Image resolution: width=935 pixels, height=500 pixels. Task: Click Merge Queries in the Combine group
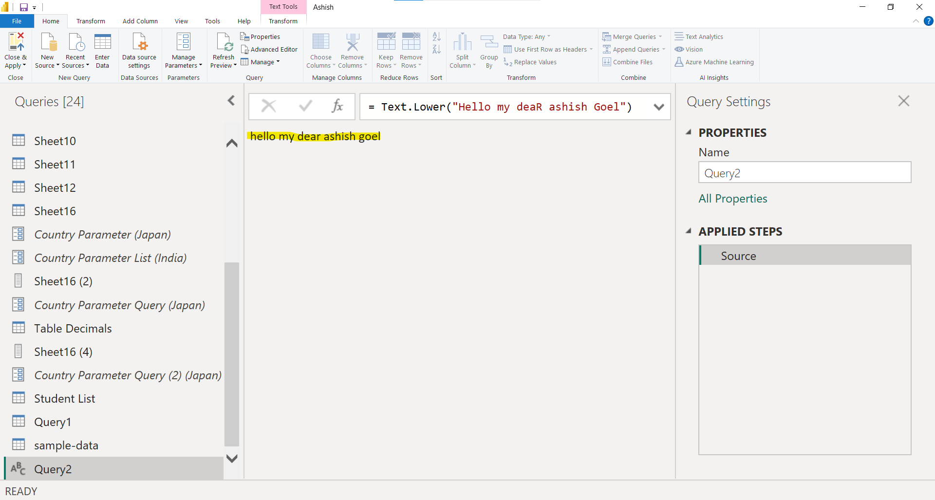[632, 37]
